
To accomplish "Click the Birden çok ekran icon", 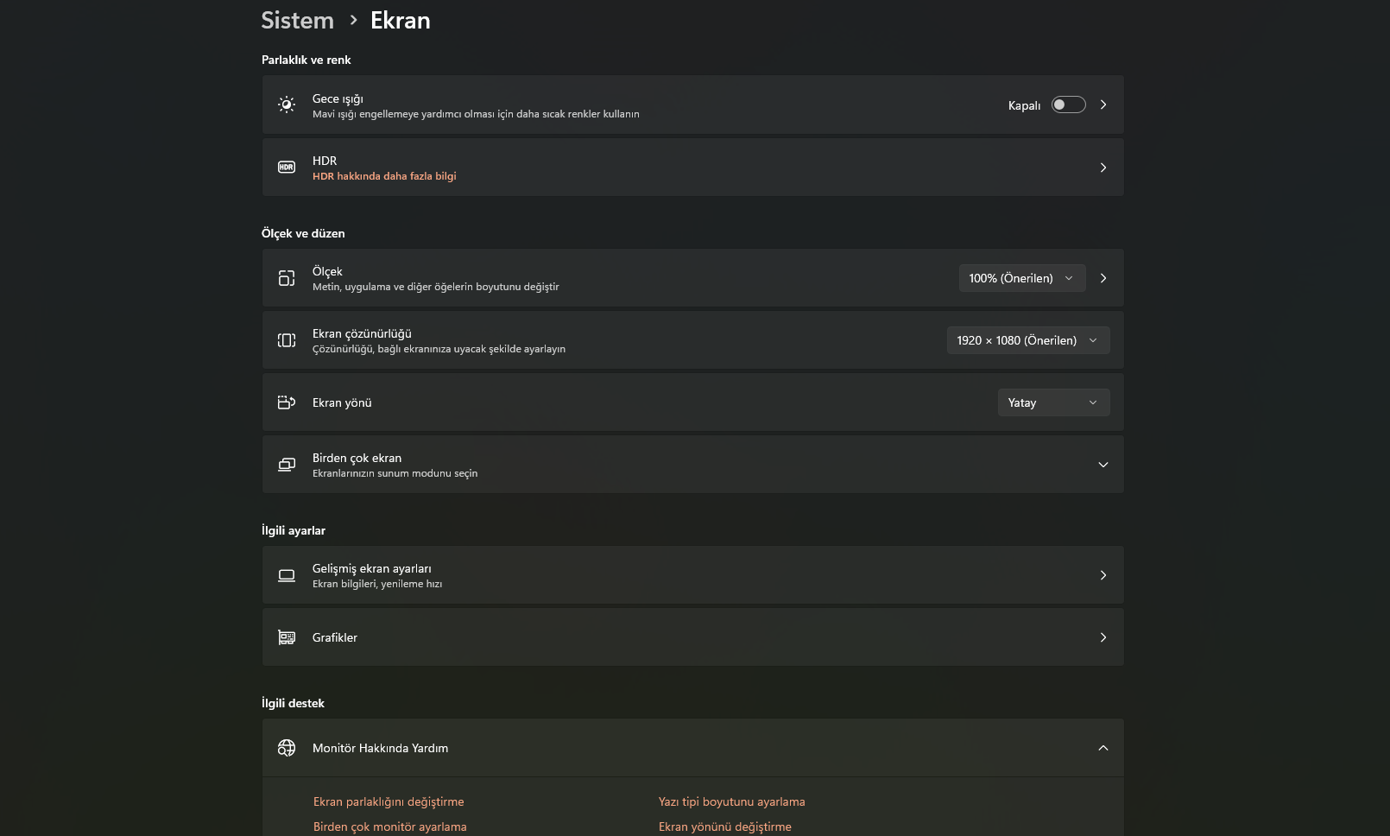I will coord(287,465).
